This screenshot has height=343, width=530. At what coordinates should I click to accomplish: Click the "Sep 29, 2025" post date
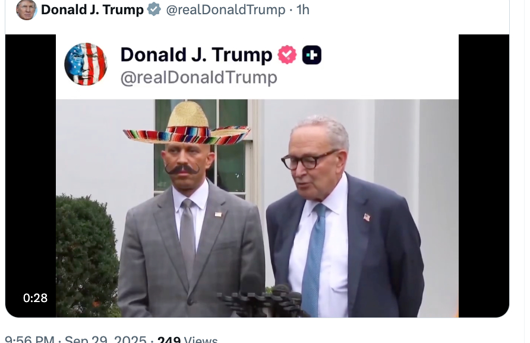[x=106, y=339]
